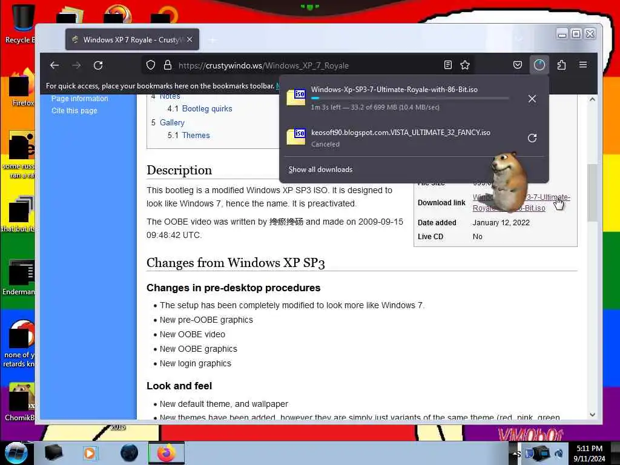Screen dimensions: 620x465
Task: Toggle reader view icon in address bar
Action: click(x=447, y=65)
